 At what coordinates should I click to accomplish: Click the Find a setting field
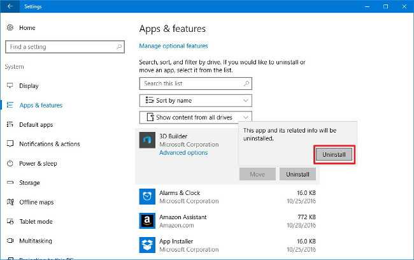[65, 47]
